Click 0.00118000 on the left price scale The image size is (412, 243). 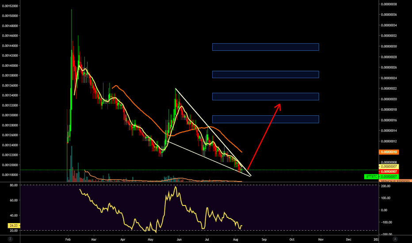coord(10,175)
